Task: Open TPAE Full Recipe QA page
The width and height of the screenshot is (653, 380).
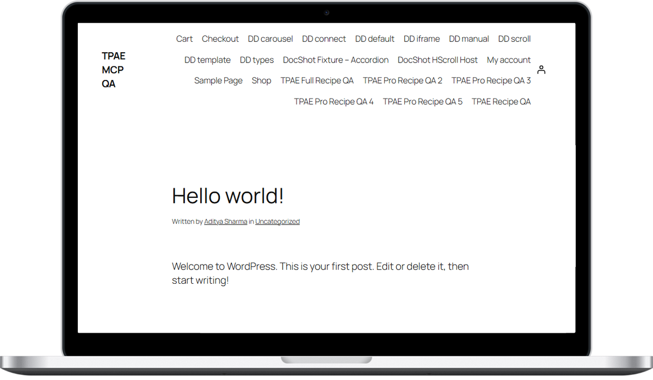Action: point(317,80)
